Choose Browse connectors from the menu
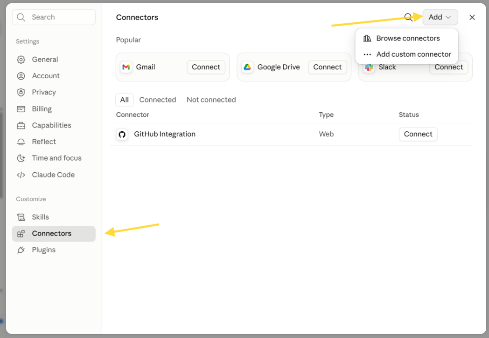 pos(406,38)
